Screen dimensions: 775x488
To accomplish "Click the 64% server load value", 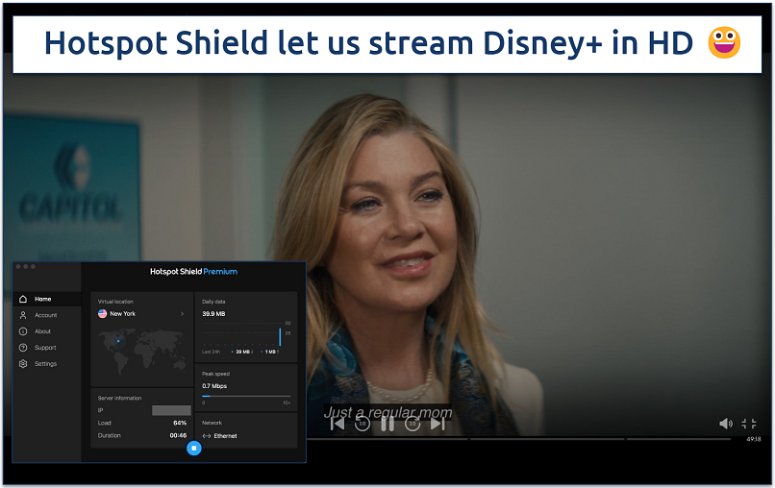I will pos(180,424).
